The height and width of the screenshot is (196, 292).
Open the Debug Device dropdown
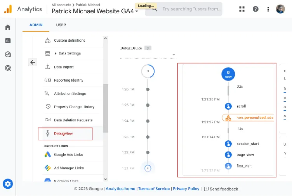(174, 55)
